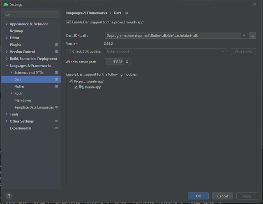Image resolution: width=263 pixels, height=204 pixels.
Task: Expand the Kotlin settings node
Action: (11, 93)
